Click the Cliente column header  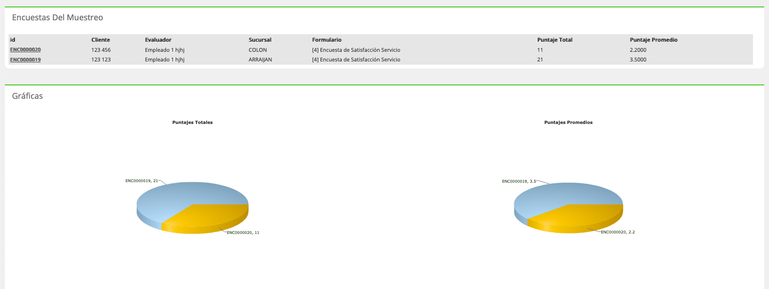point(101,40)
